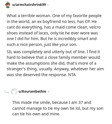This screenshot has width=112, height=124.
Task: Click the u/armchairshrink99 username link
Action: (x=29, y=4)
